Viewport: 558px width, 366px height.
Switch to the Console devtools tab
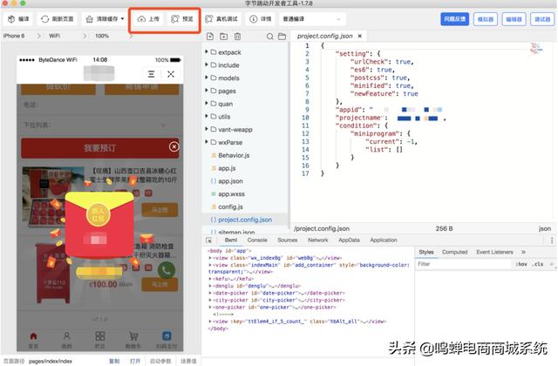tap(257, 241)
